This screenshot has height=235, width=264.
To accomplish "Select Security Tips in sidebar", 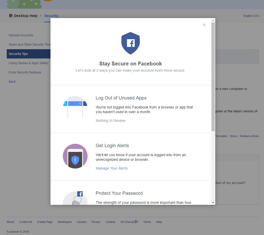I will coord(28,54).
